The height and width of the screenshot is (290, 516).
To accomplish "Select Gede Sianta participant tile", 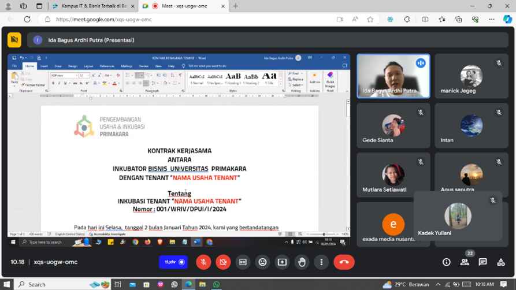I will coord(394,125).
